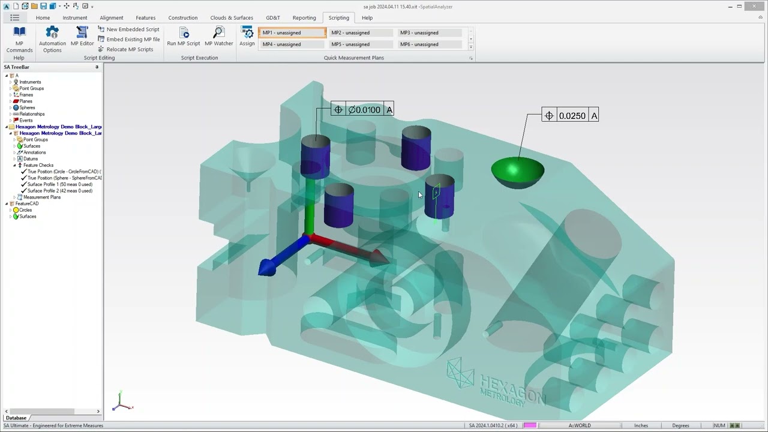Click the 0.0250 A position callout
Viewport: 768px width, 432px height.
coord(570,116)
